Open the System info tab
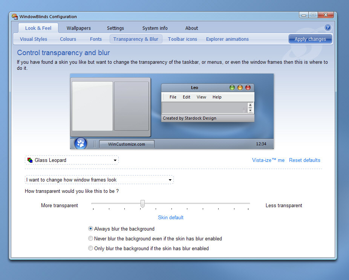The image size is (349, 280). pos(155,28)
